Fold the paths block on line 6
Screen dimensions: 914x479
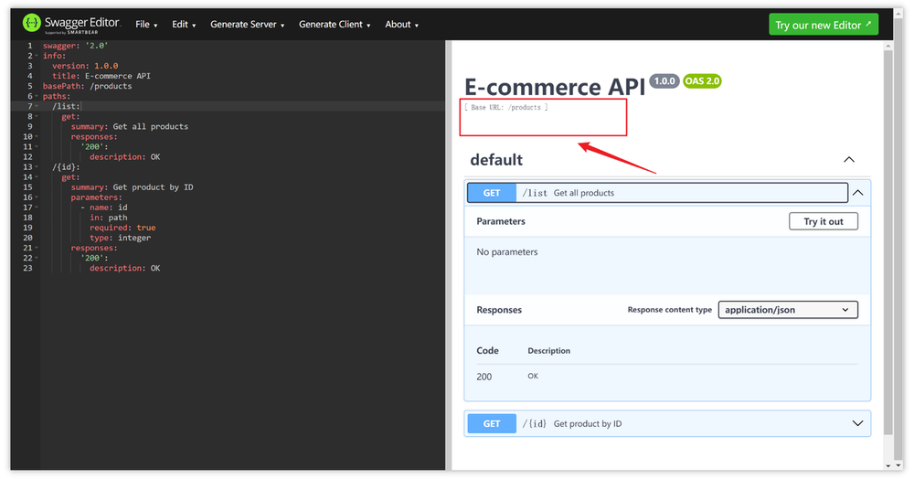(x=37, y=96)
